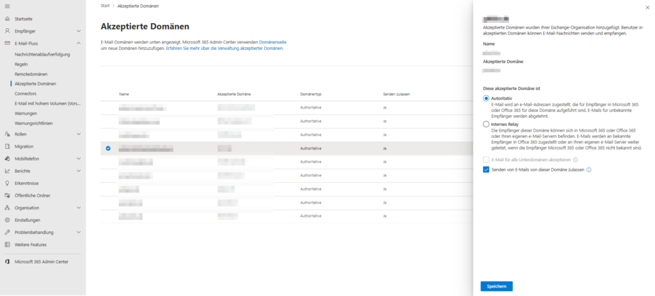This screenshot has width=655, height=296.
Task: Click the Weitere Features grid icon
Action: [8, 244]
